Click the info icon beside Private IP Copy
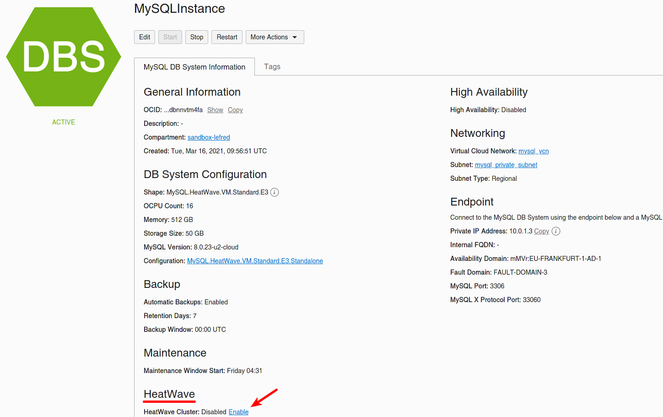Image resolution: width=663 pixels, height=417 pixels. click(x=556, y=231)
